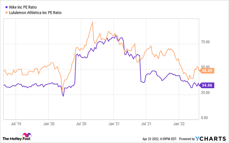
Task: Click the Jul '19 x-axis label
Action: [x=16, y=124]
